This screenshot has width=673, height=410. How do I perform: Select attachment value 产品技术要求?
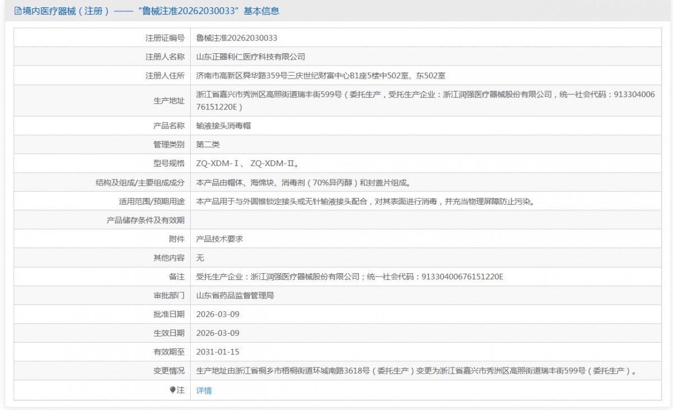pos(219,239)
